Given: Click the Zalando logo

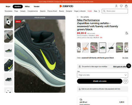Looking at the screenshot, I should pos(66,6).
